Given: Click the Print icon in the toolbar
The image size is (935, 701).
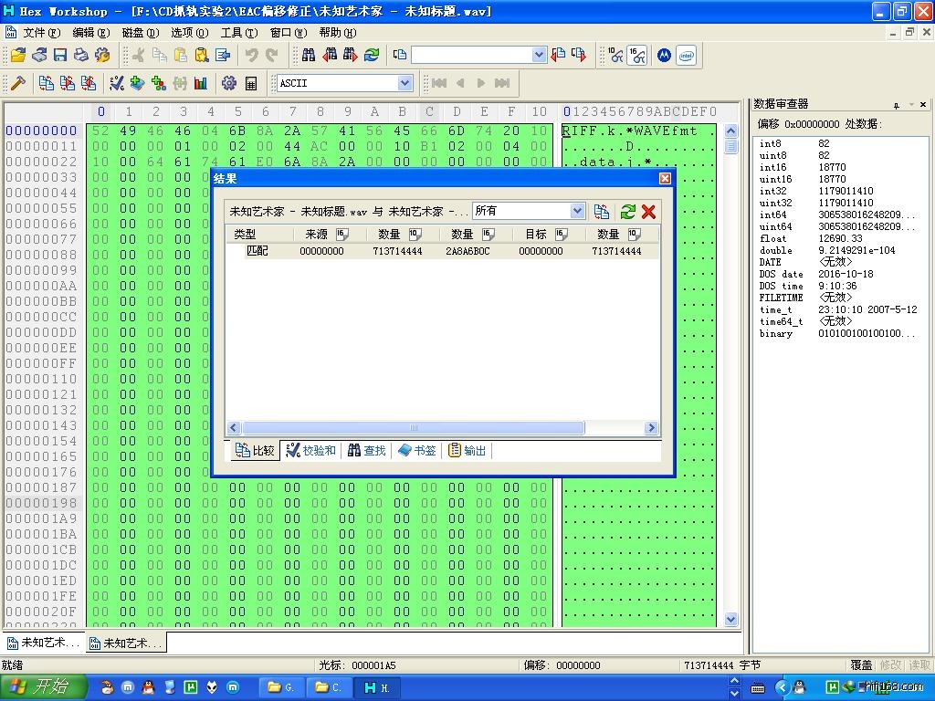Looking at the screenshot, I should click(x=81, y=56).
